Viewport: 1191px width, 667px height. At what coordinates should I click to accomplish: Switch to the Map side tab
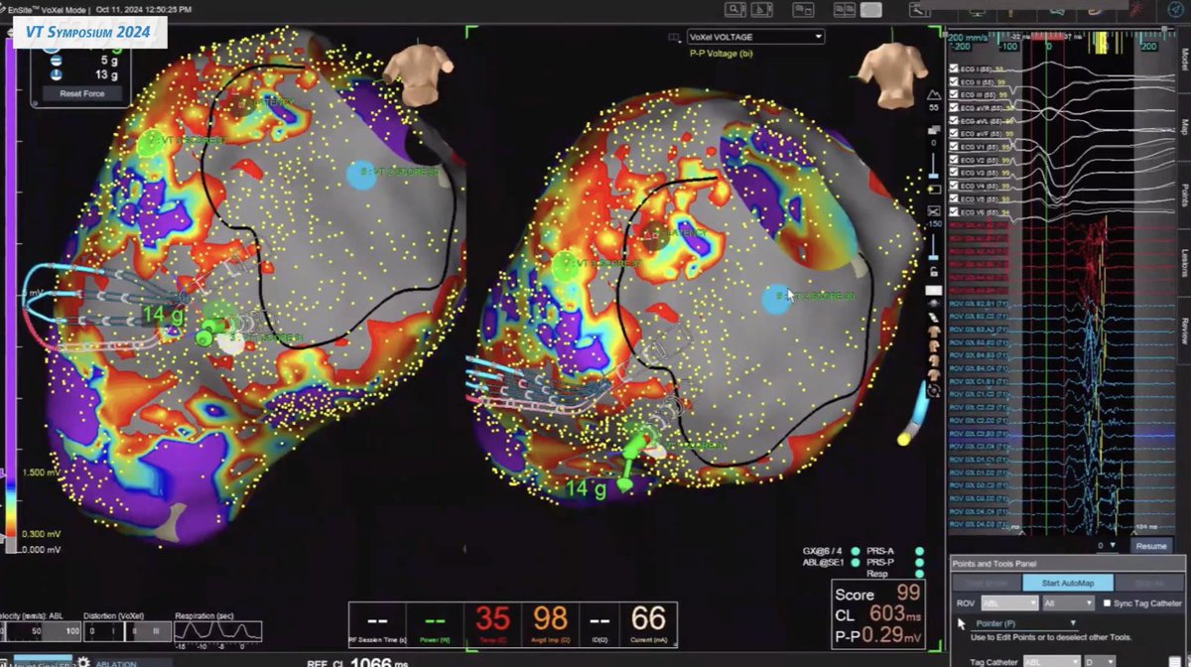(x=1185, y=126)
